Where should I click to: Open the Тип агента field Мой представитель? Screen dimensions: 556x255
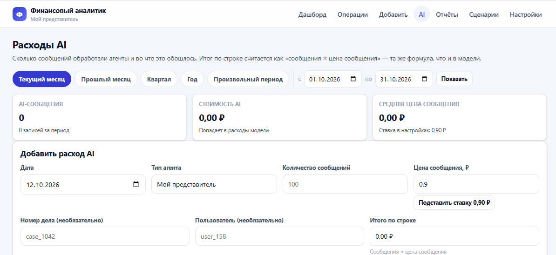pos(214,184)
